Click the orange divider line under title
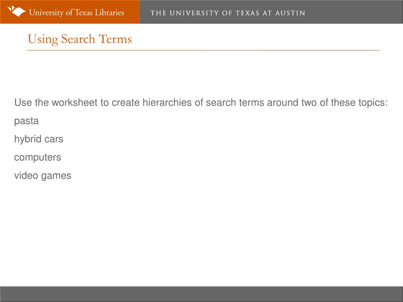The height and width of the screenshot is (302, 403). click(203, 50)
